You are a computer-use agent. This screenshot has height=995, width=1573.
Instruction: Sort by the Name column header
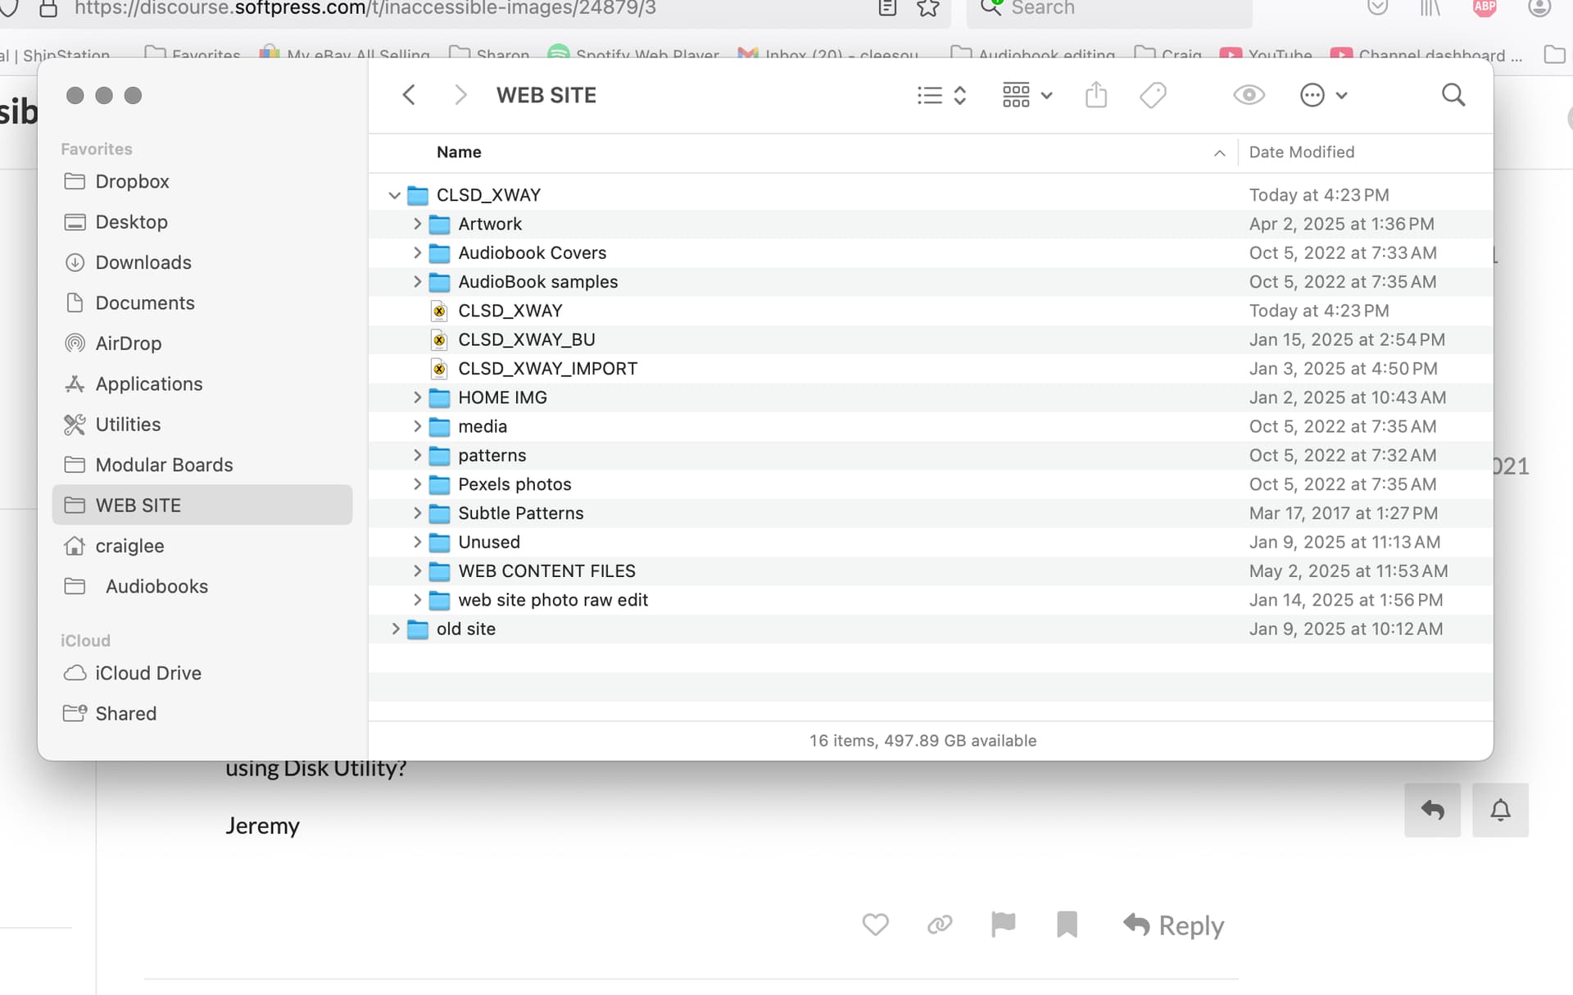pos(459,152)
